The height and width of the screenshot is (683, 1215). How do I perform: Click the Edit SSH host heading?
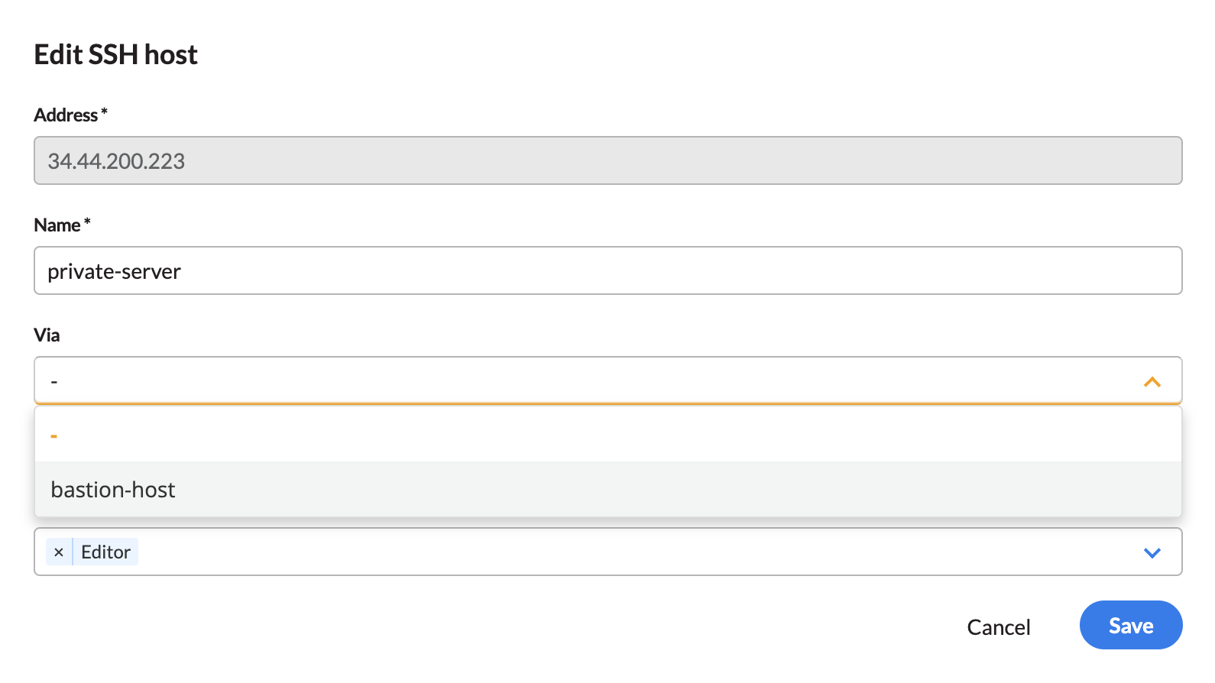click(x=116, y=55)
